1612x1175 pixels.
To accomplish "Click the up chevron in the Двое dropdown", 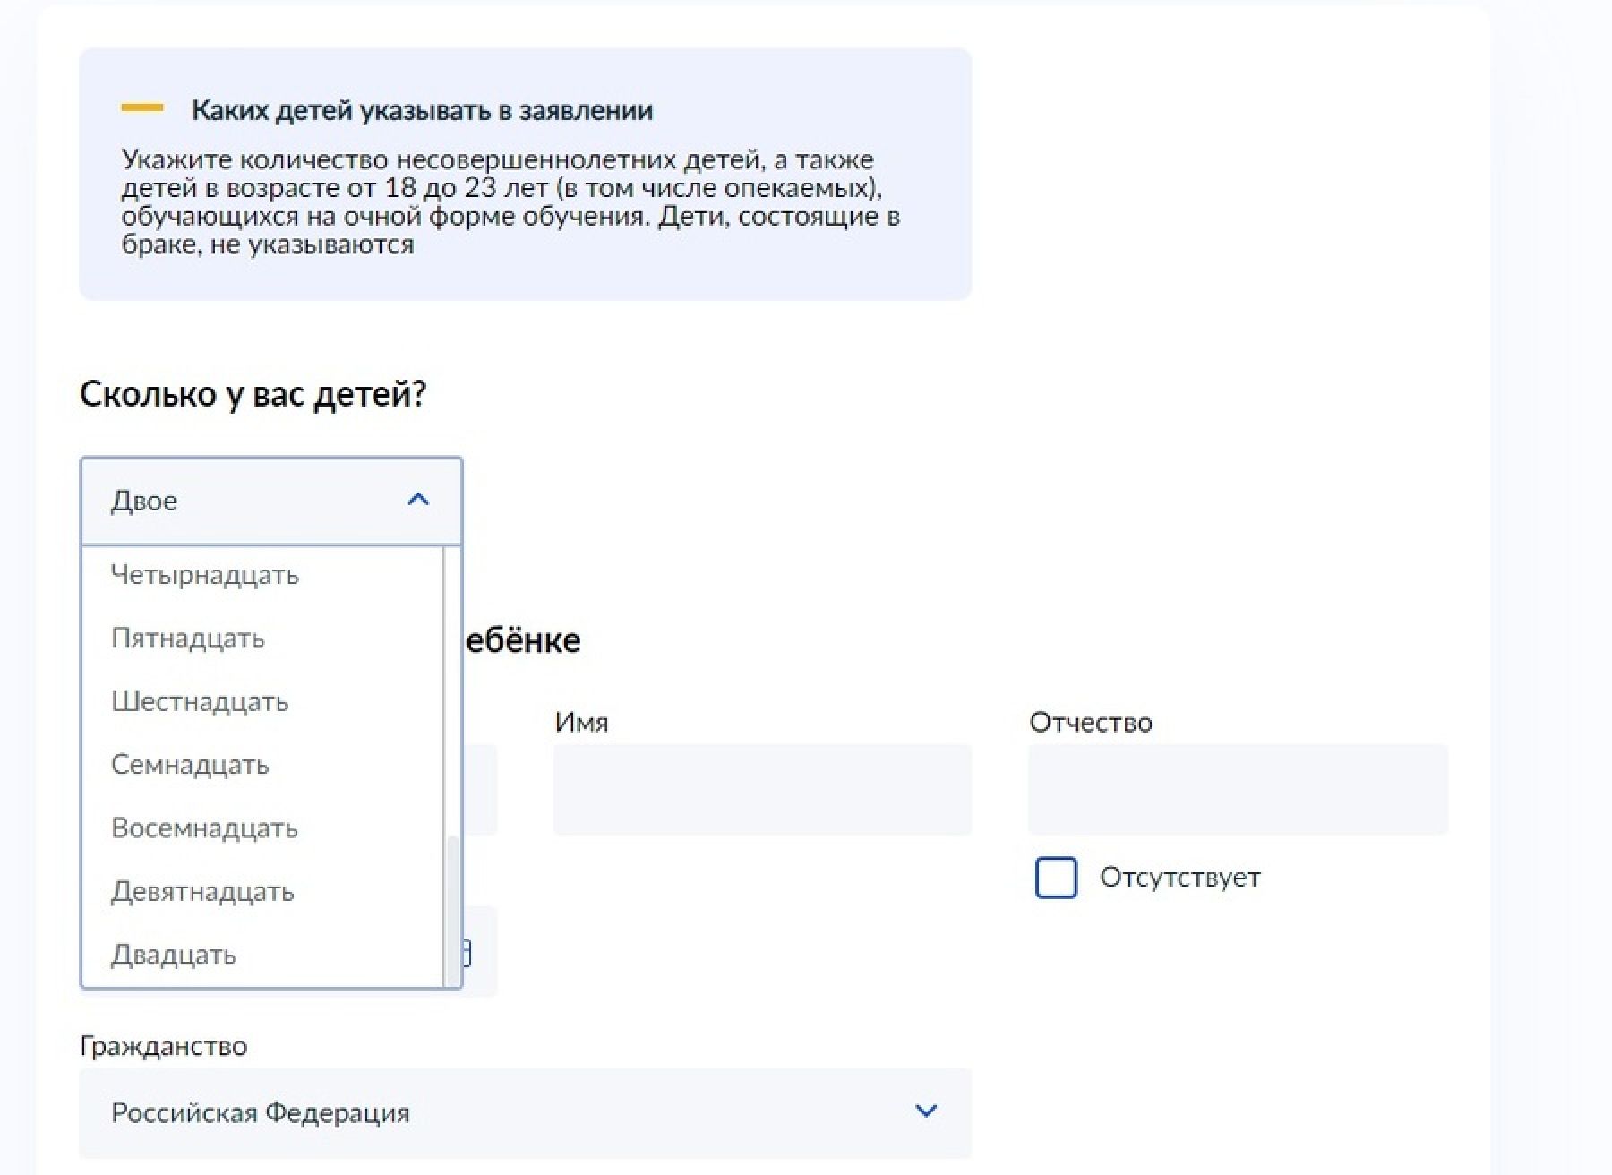I will tap(418, 500).
